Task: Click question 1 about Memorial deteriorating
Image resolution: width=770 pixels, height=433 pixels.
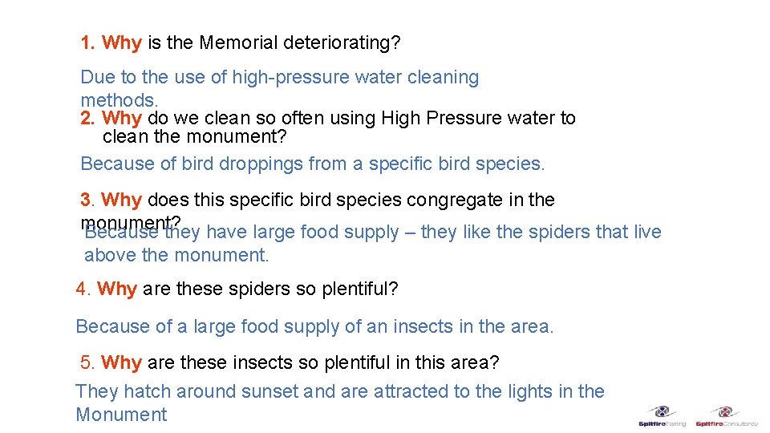Action: coord(240,42)
